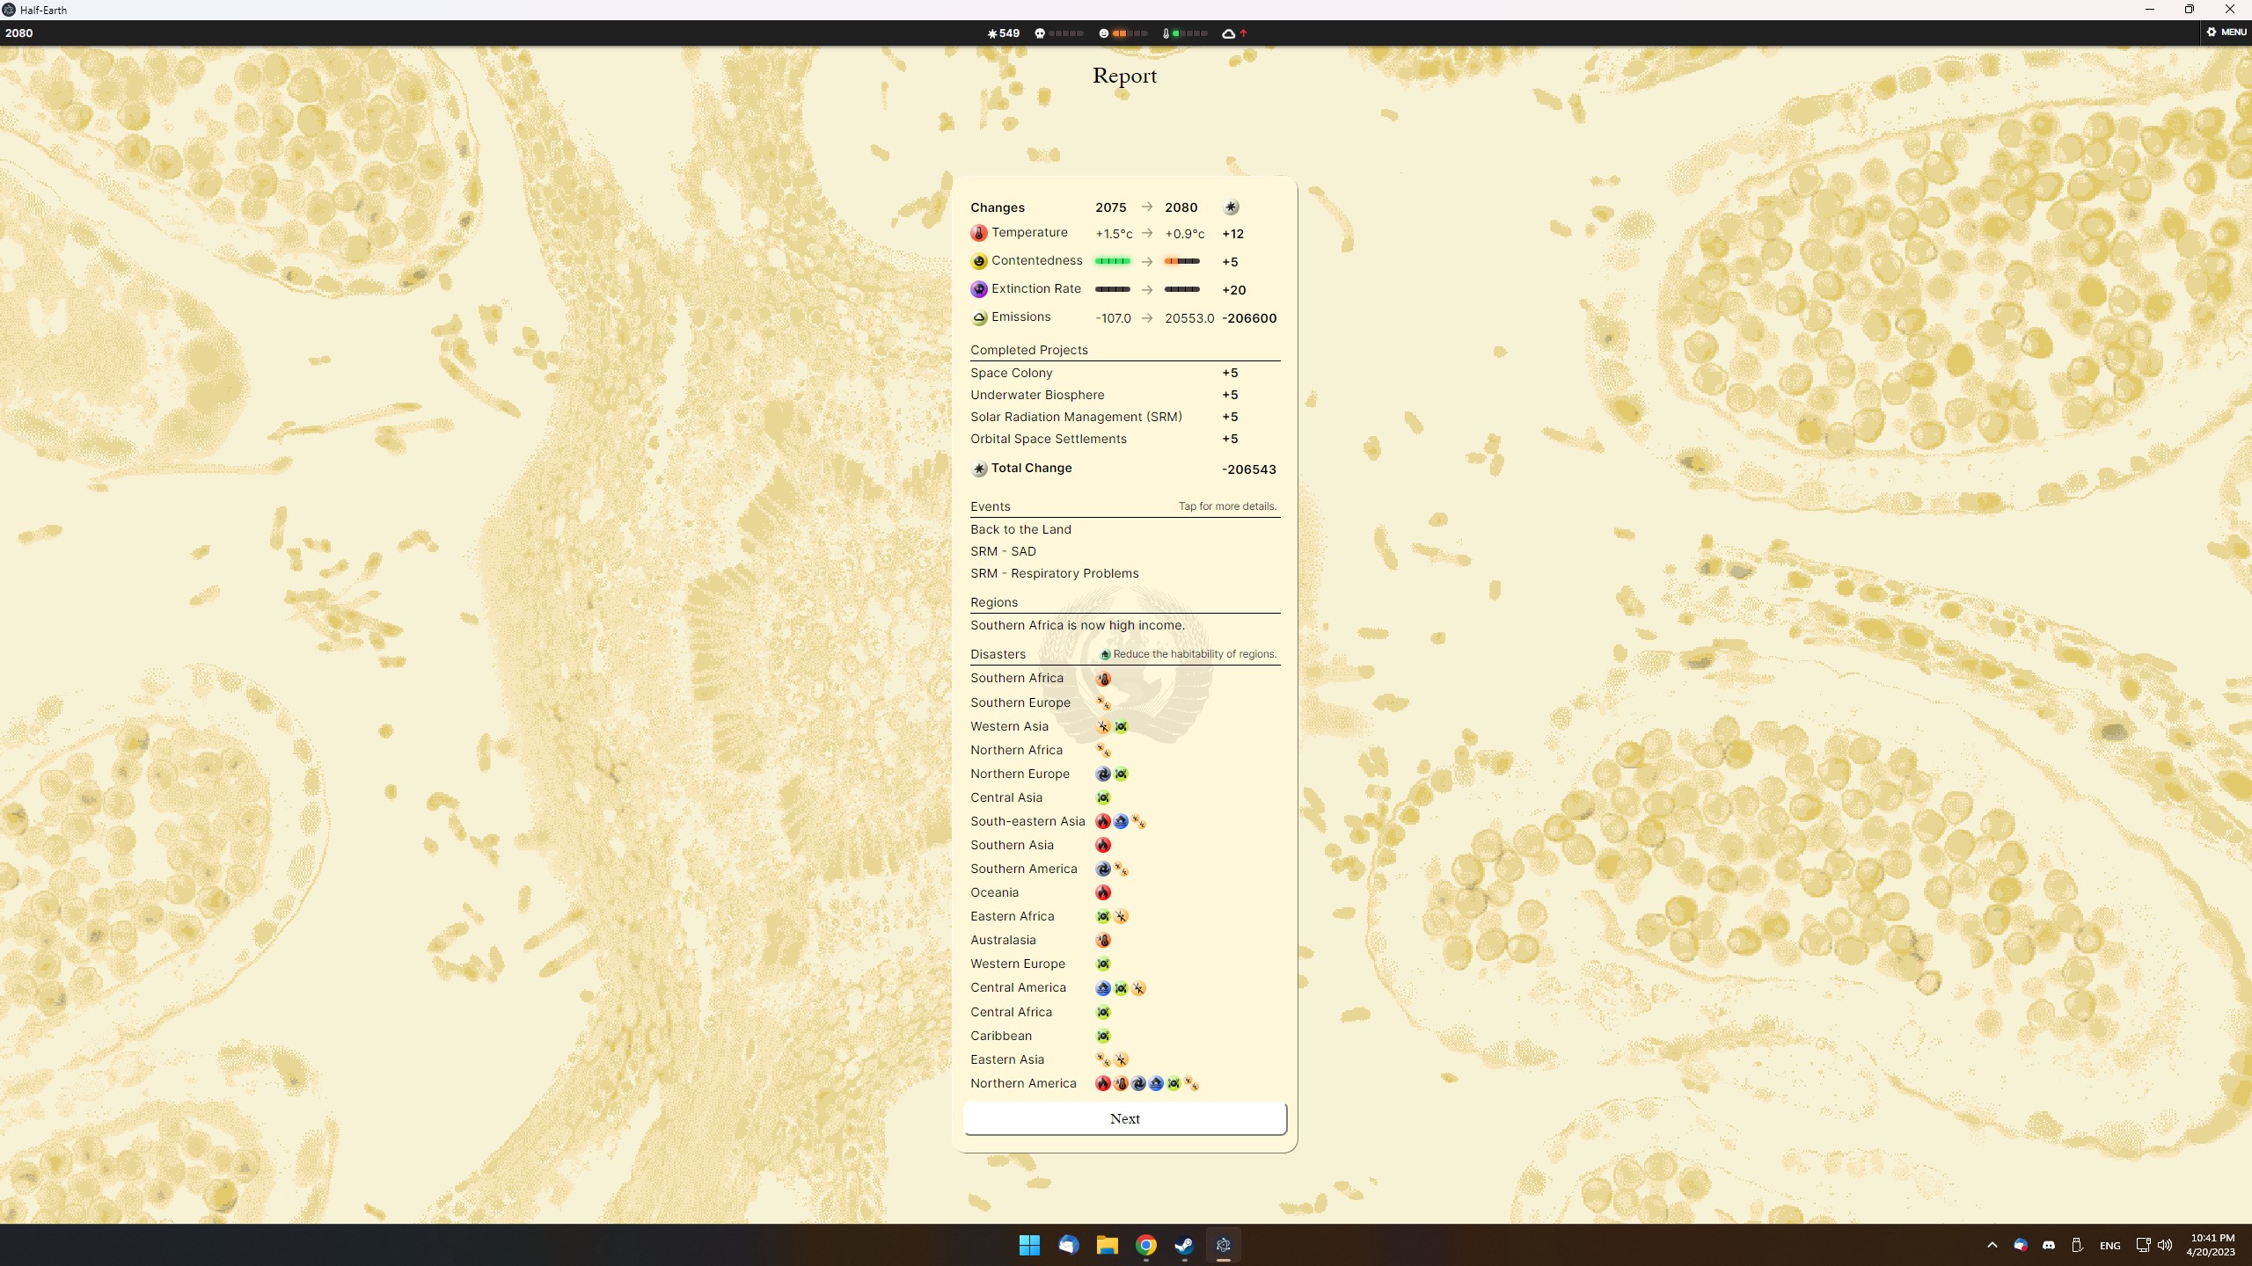Click the Temperature icon in Changes table
The width and height of the screenshot is (2252, 1266).
tap(978, 233)
